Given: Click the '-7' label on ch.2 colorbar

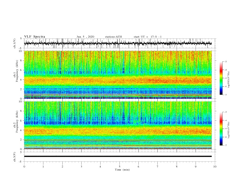Looking at the screenshot, I should tap(225, 145).
